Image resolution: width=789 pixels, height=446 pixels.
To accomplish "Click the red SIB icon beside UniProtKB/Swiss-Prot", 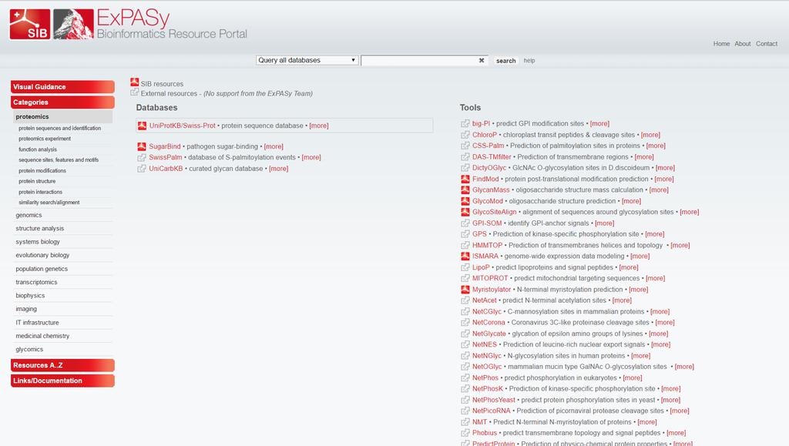I will click(x=143, y=126).
